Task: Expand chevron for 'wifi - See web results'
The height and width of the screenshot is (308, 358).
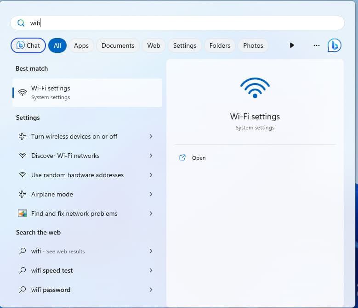Action: [151, 251]
